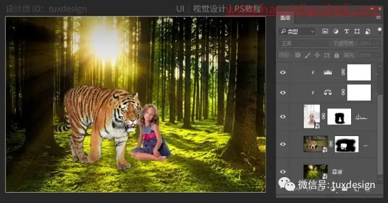Viewport: 388px width, 203px height.
Task: Filter for smart objects icon
Action: (368, 31)
